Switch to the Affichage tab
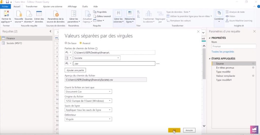Screen dimensions: 260x135 pyautogui.click(x=72, y=6)
